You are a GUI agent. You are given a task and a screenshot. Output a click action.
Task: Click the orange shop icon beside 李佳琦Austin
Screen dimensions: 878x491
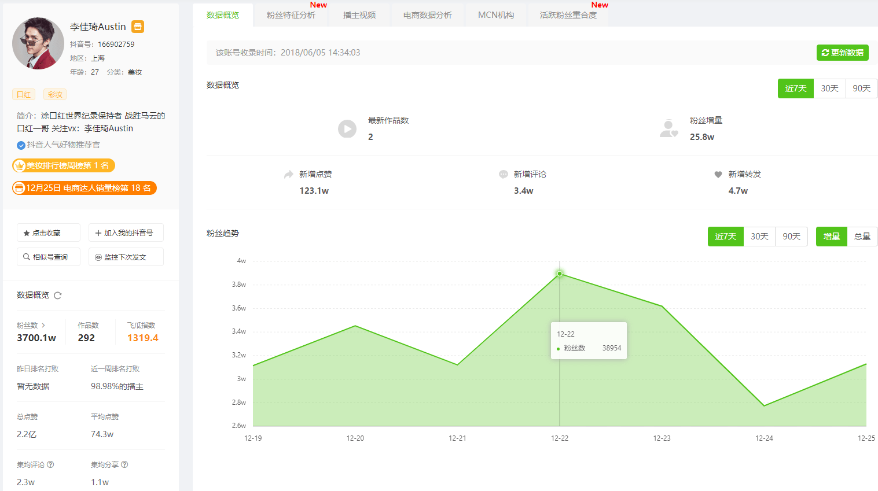(138, 27)
